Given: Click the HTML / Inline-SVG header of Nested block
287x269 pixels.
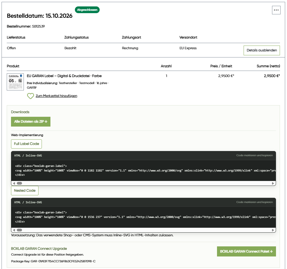Looking at the screenshot, I should point(28,202).
